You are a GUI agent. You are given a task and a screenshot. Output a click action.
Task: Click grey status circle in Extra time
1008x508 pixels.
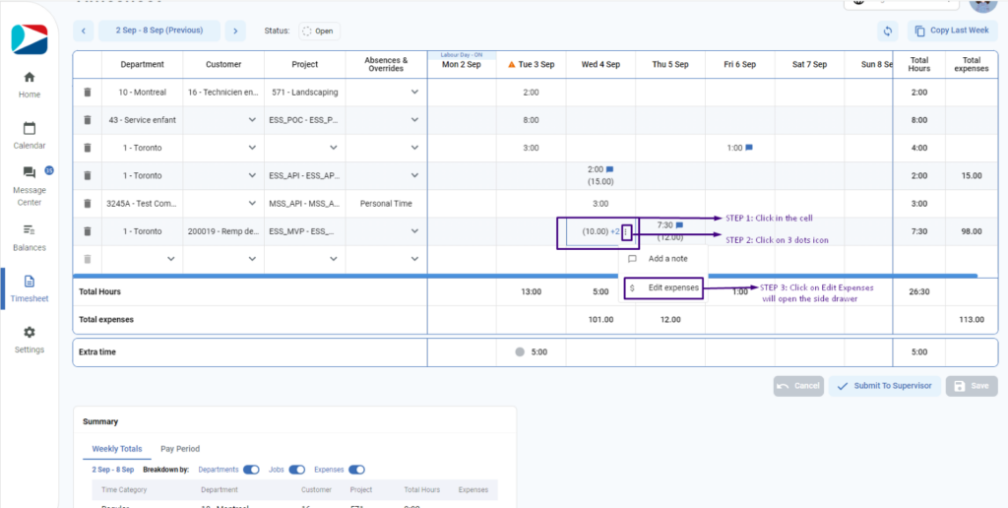tap(520, 351)
